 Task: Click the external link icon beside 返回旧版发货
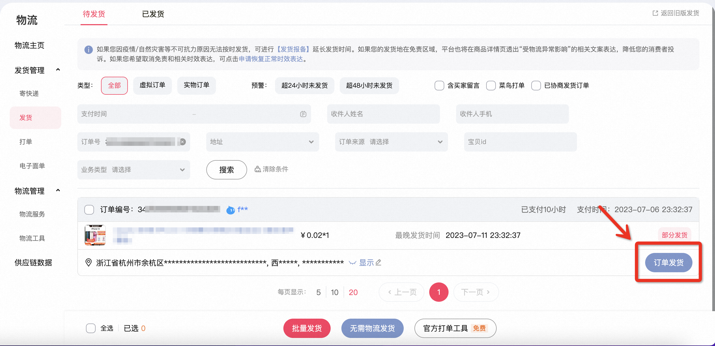(x=655, y=13)
